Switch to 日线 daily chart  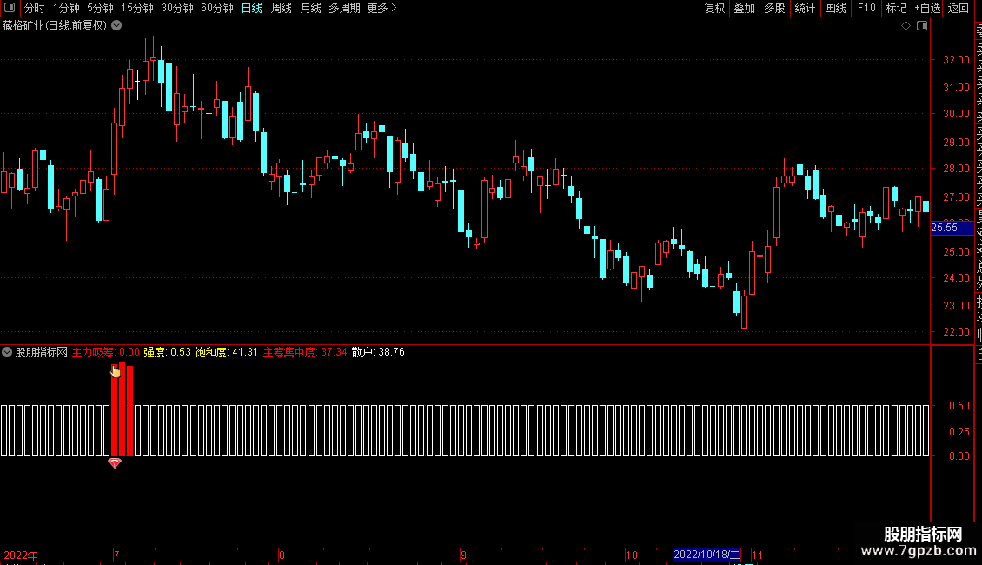tap(252, 8)
